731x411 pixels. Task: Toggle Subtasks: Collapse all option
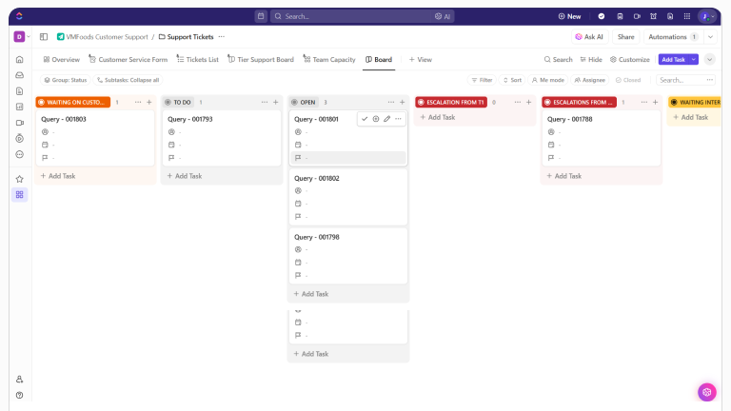coord(128,80)
